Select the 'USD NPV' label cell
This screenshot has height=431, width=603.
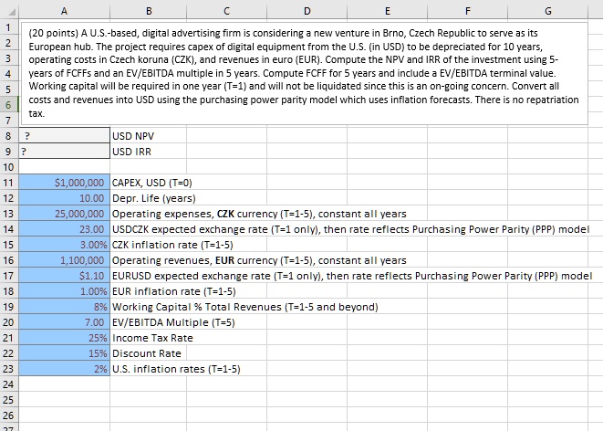149,136
